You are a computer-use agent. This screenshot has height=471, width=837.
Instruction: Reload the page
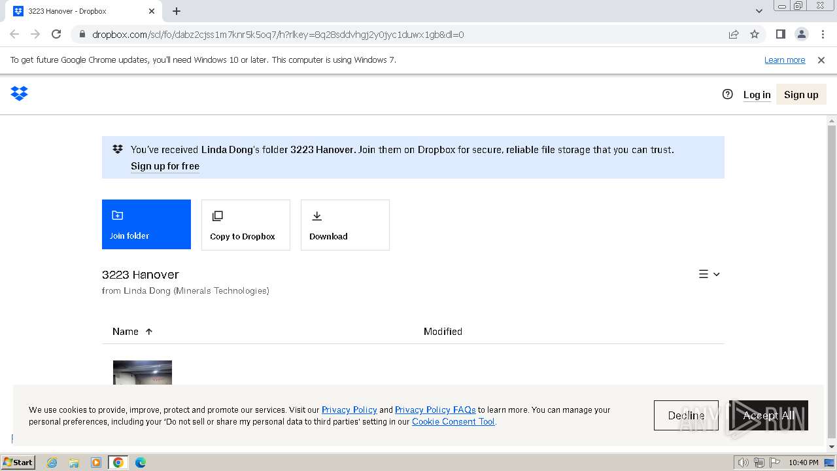click(56, 34)
